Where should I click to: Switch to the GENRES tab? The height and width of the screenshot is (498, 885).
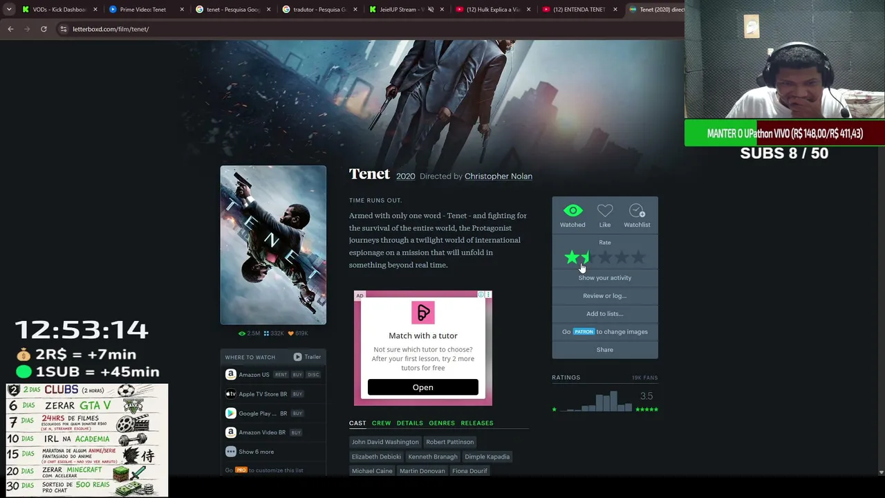click(442, 423)
